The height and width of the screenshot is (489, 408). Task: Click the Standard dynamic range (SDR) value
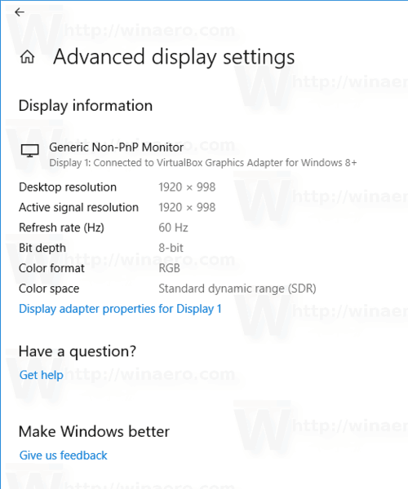[237, 289]
